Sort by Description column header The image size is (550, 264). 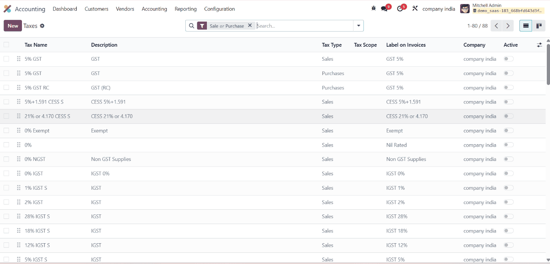104,45
